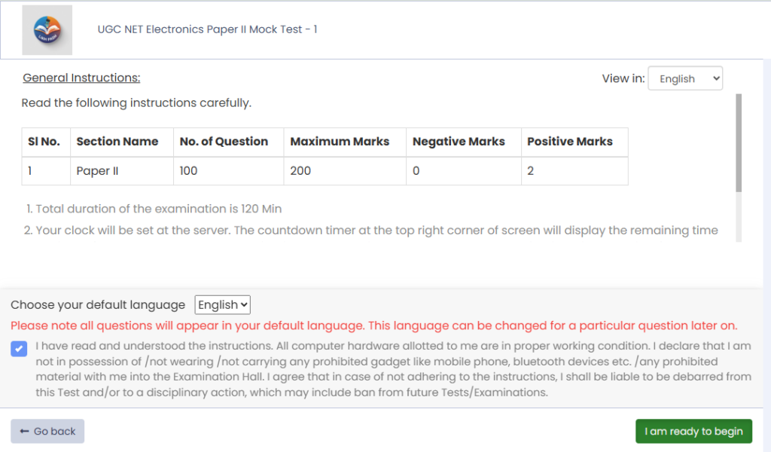This screenshot has height=452, width=771.
Task: Click the red default language notice
Action: click(373, 326)
